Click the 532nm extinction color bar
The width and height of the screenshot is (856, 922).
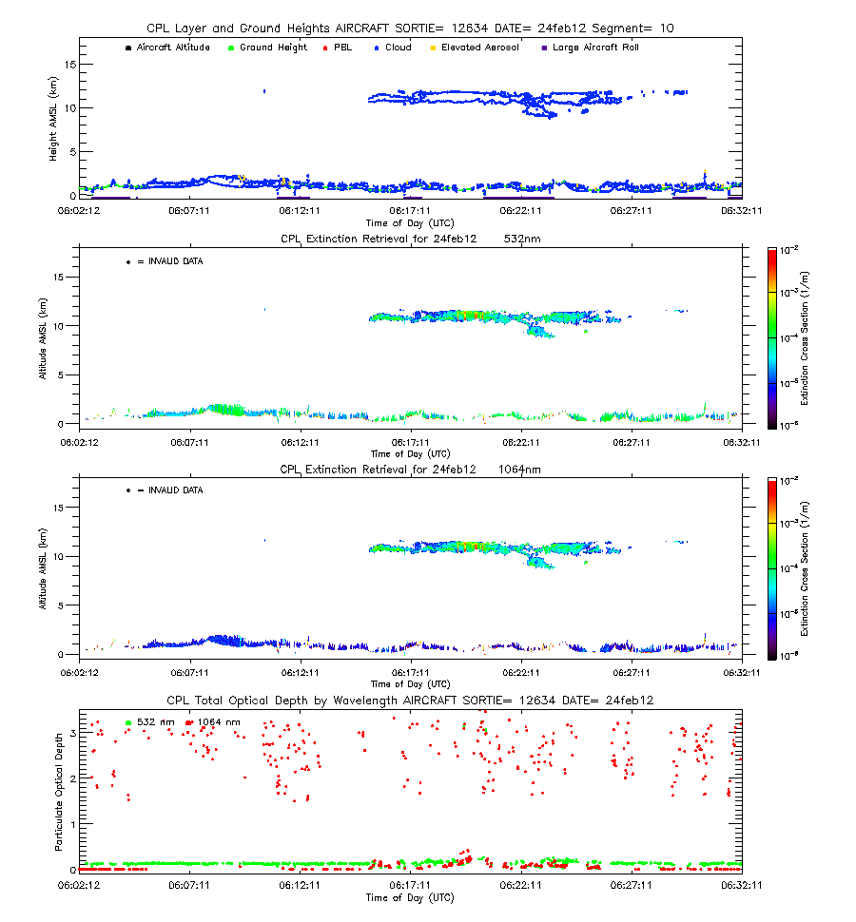772,338
